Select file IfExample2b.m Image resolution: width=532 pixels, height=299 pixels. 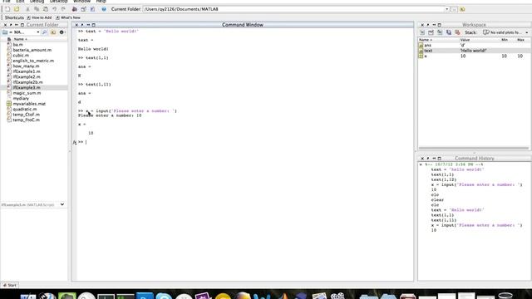[27, 82]
